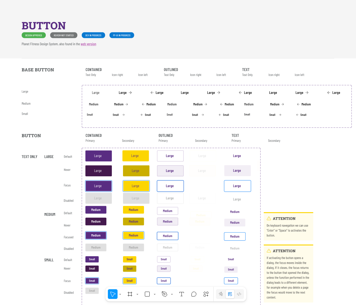Open the Actions and resources tool
The height and width of the screenshot is (305, 356).
[206, 294]
